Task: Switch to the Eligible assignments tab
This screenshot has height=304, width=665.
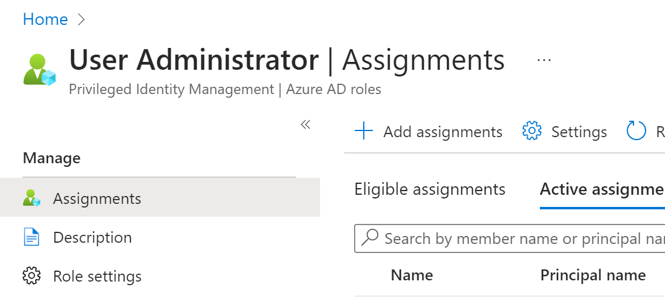Action: pos(429,189)
